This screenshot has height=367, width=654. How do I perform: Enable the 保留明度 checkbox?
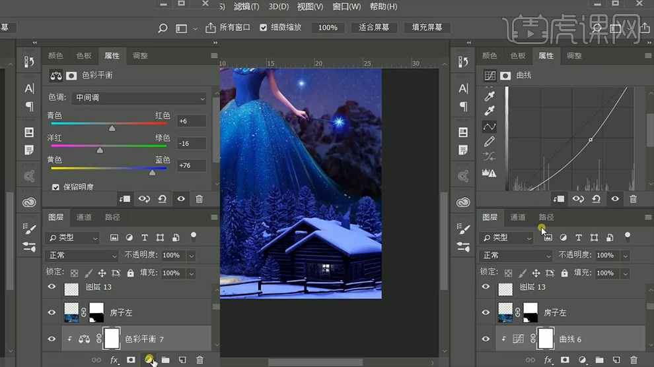[55, 187]
